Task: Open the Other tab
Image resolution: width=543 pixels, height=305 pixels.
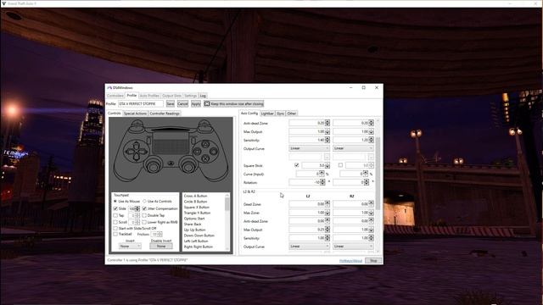Action: pyautogui.click(x=292, y=114)
